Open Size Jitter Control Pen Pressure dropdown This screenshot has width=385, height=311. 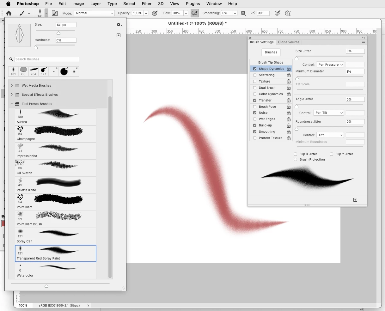point(330,65)
